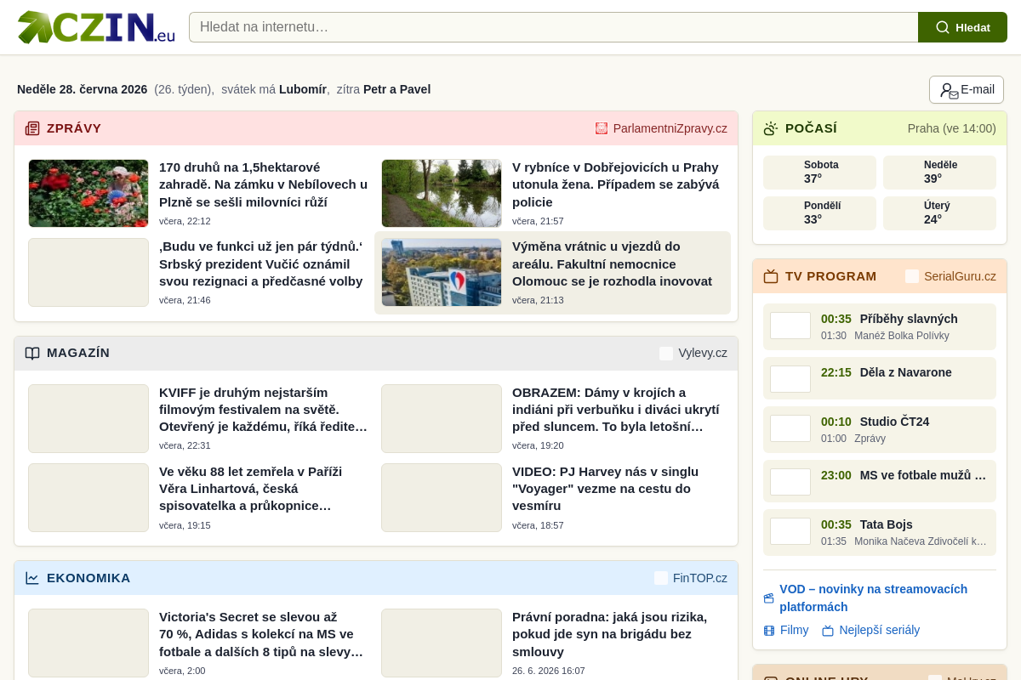Open SerialGuru.cz link in TV program

[950, 276]
